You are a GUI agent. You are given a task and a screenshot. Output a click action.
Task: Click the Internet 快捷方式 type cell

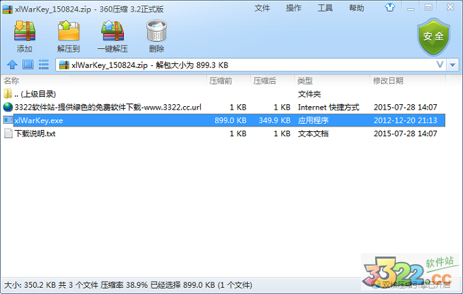(329, 107)
